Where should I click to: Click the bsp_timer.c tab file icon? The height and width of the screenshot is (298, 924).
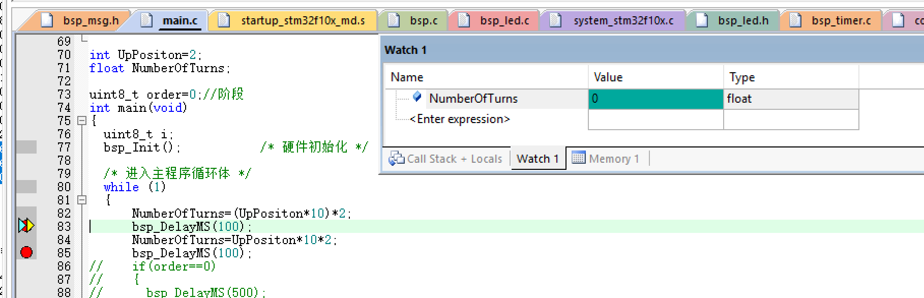click(795, 20)
